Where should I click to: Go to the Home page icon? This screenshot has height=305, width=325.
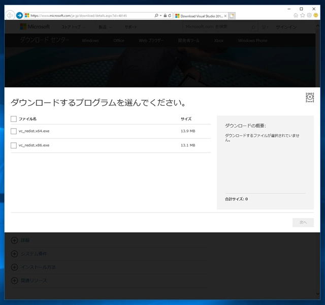click(296, 15)
